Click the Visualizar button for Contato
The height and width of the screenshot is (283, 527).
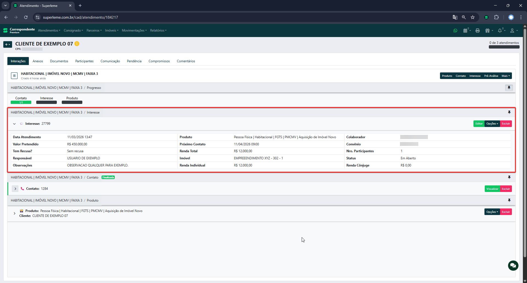coord(492,189)
